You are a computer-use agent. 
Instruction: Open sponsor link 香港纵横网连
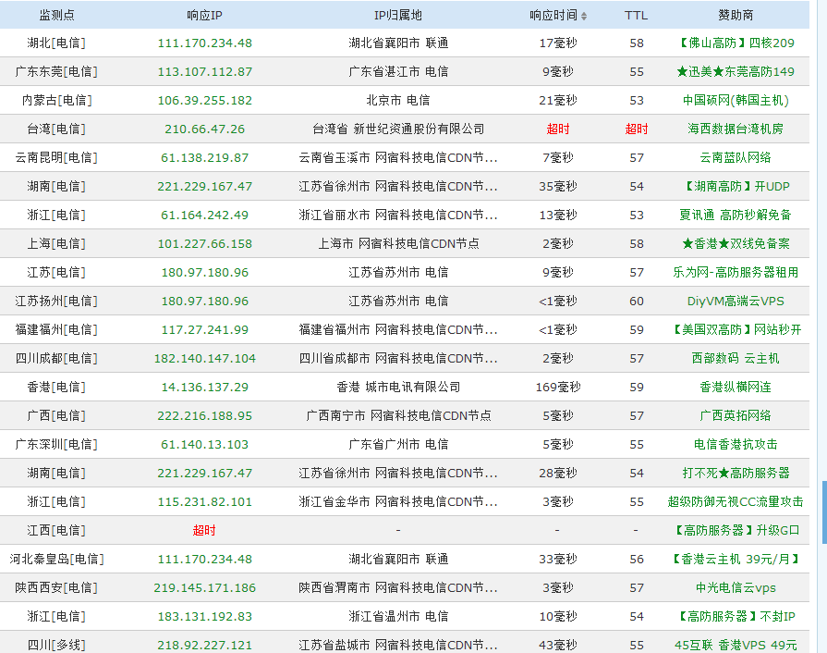coord(736,387)
